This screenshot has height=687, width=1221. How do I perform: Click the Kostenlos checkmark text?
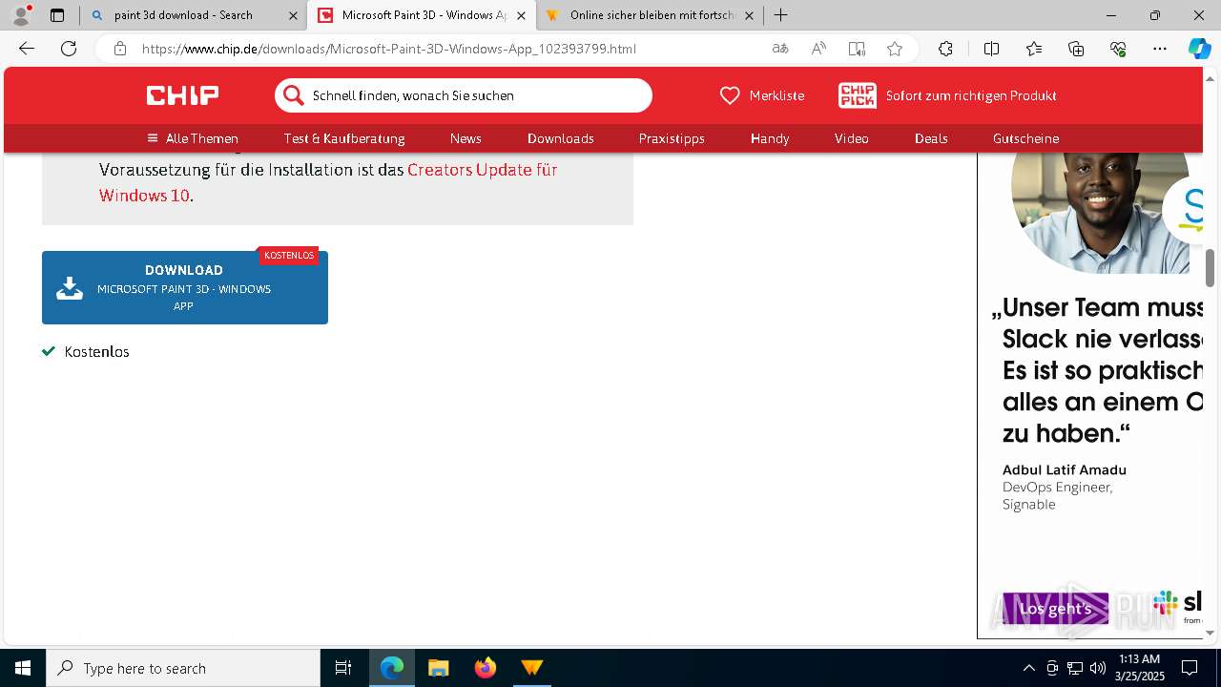click(x=96, y=352)
